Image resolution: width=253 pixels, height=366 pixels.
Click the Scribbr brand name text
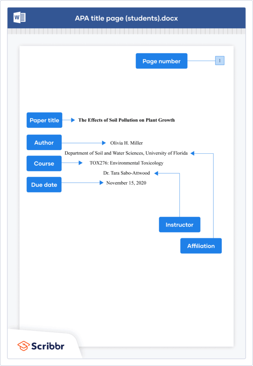pyautogui.click(x=48, y=346)
